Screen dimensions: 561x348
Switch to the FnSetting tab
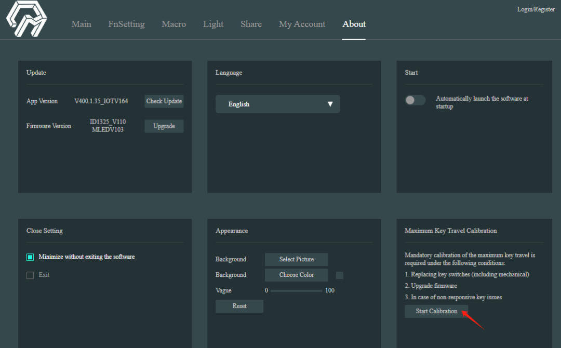(126, 24)
